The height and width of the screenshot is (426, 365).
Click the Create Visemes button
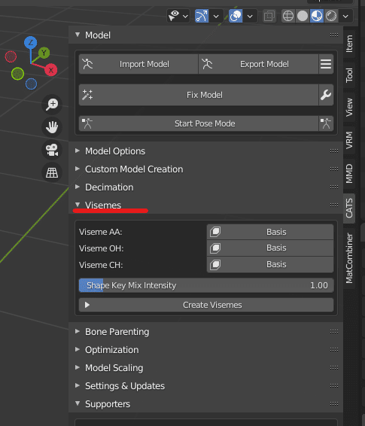[206, 305]
